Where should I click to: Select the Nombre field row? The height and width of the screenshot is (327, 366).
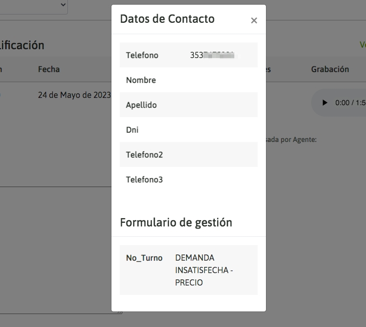click(141, 80)
